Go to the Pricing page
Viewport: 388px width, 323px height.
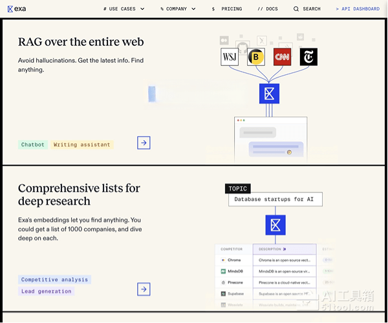point(227,9)
